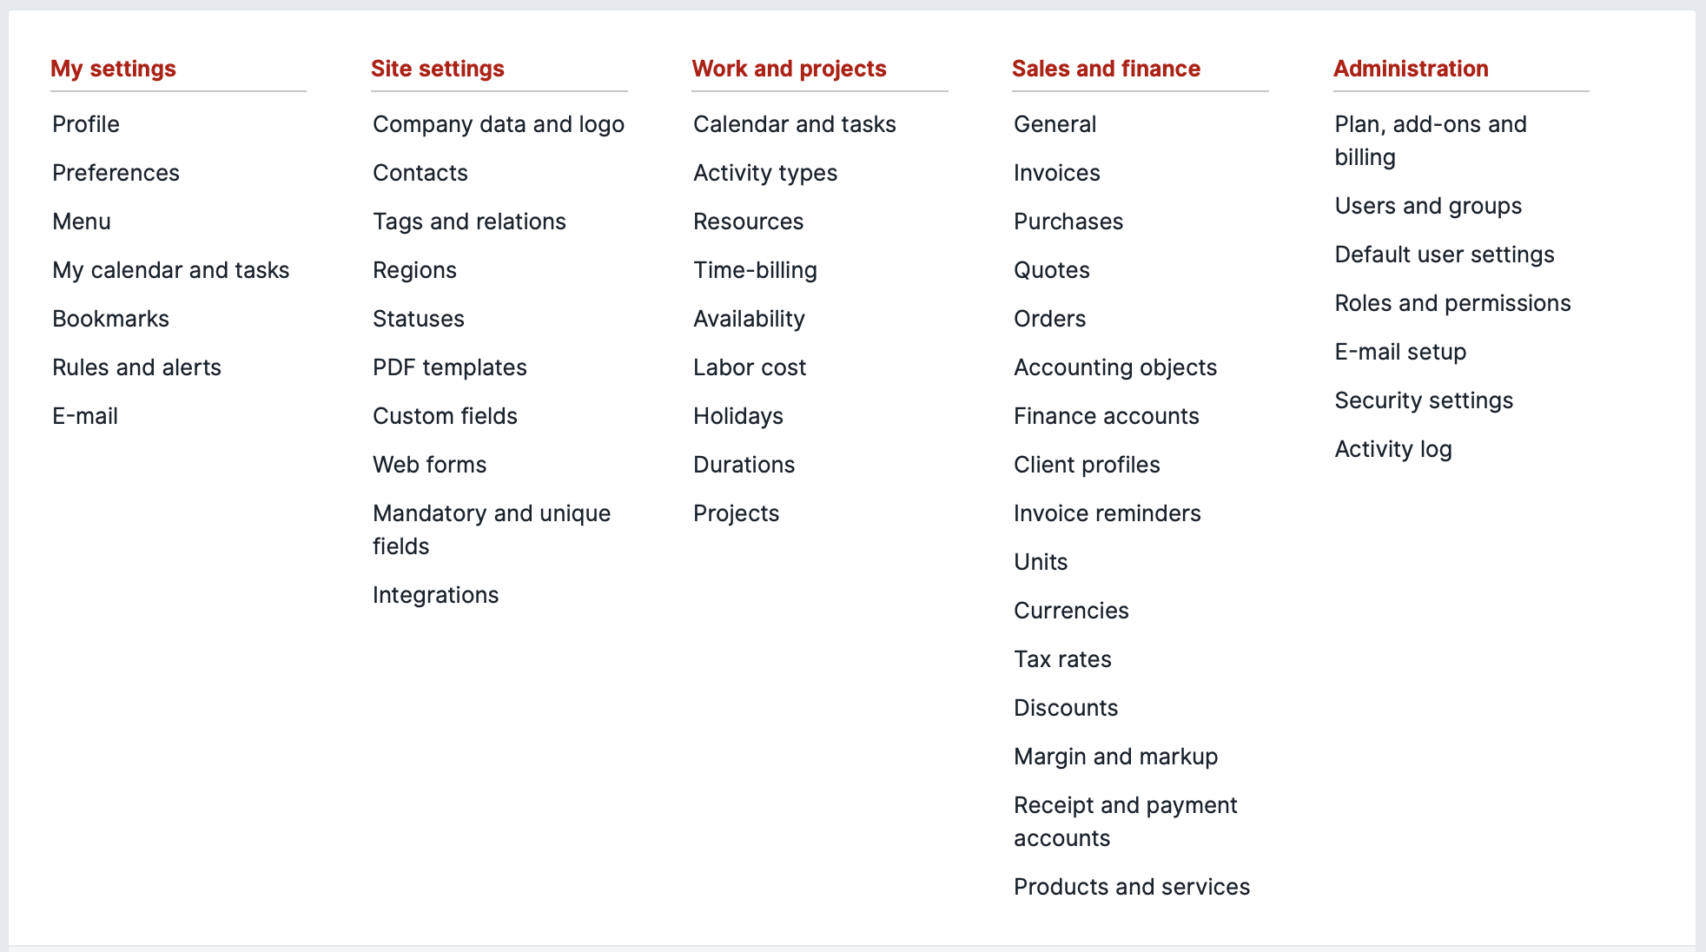The image size is (1706, 952).
Task: Open PDF templates settings
Action: [450, 367]
